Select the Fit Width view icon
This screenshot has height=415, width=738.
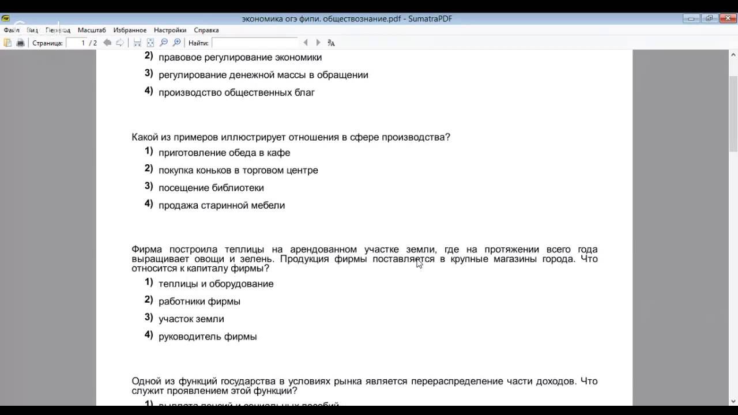click(137, 43)
